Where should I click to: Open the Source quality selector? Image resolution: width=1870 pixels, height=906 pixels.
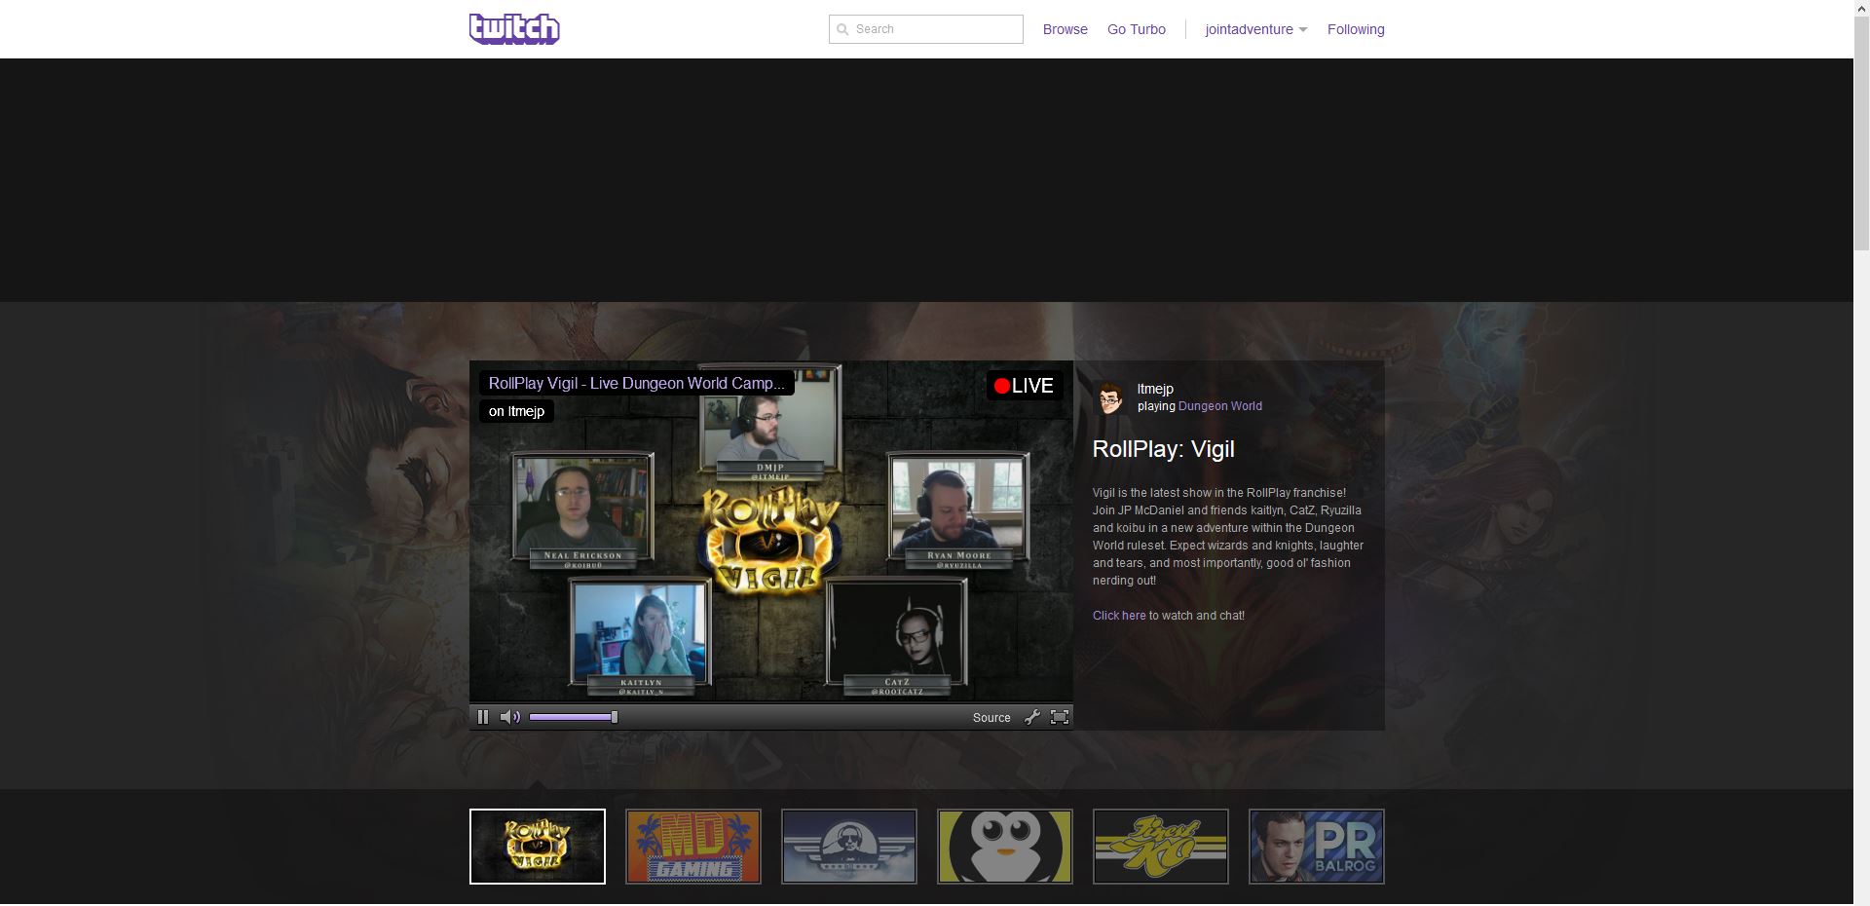point(991,718)
